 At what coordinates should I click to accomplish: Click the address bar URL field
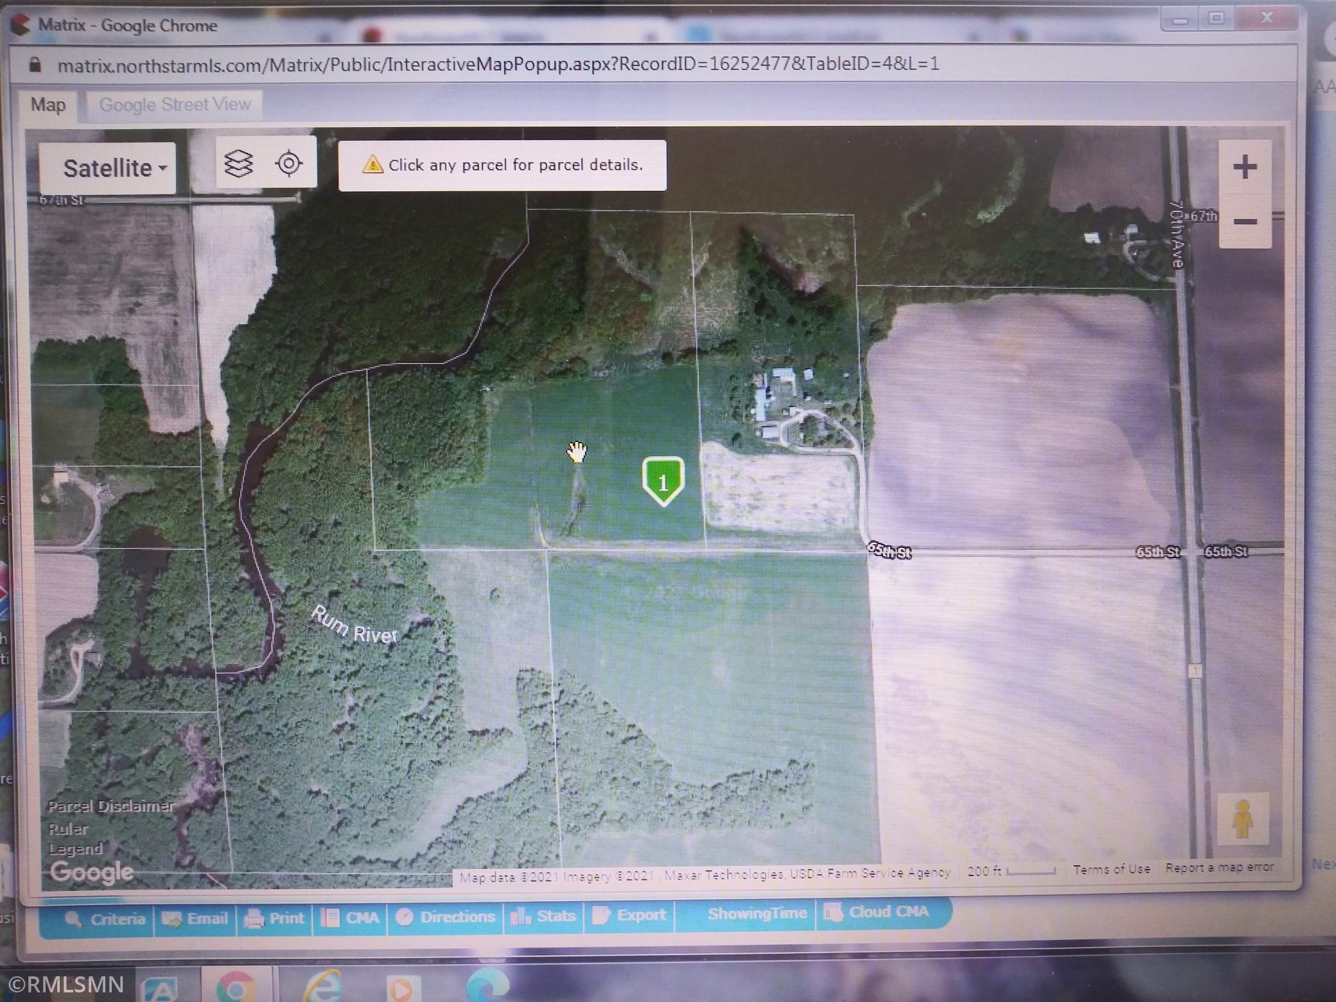(498, 64)
